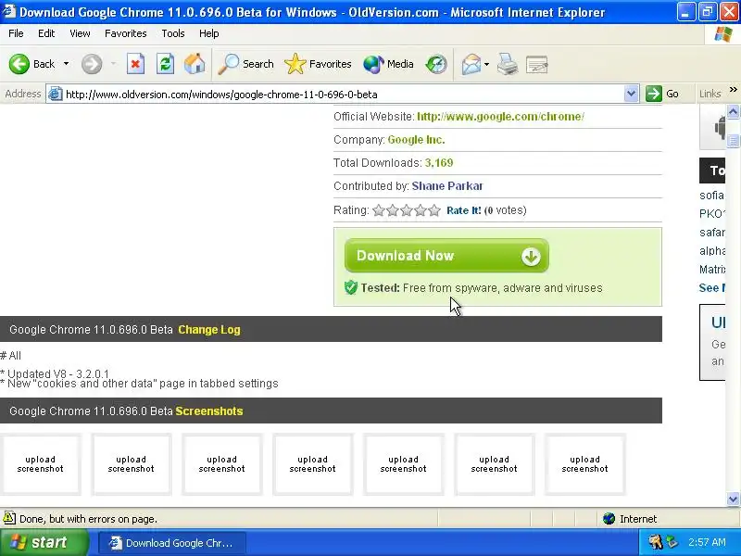Click the green shield tray icon
741x556 pixels.
pos(672,542)
